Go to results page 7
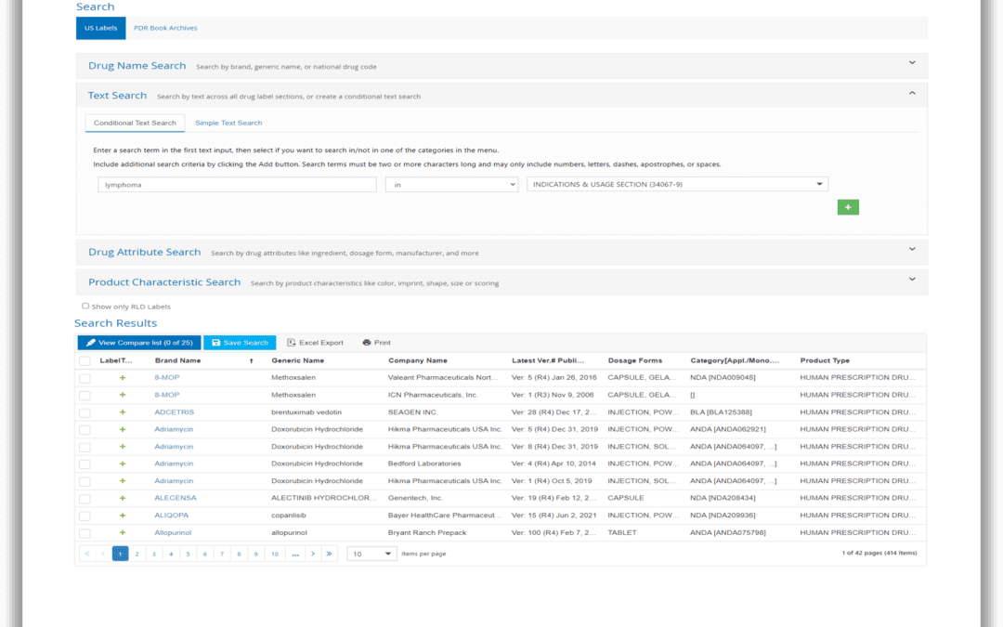Screen dimensions: 1003x627 click(x=222, y=554)
